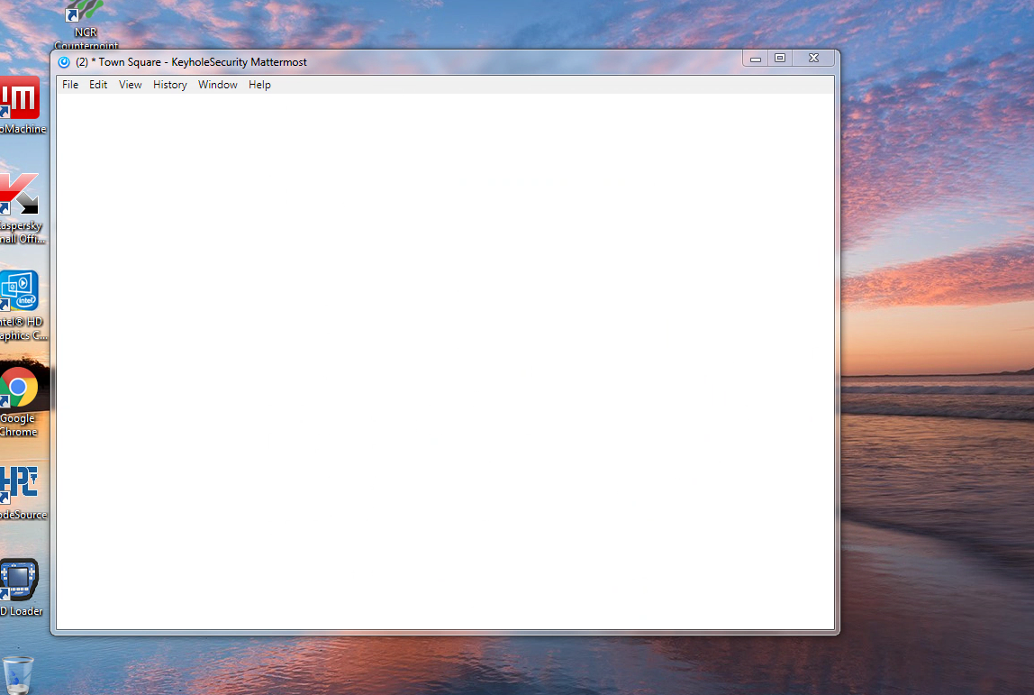Close the Mattermost window
This screenshot has width=1034, height=695.
click(x=813, y=58)
